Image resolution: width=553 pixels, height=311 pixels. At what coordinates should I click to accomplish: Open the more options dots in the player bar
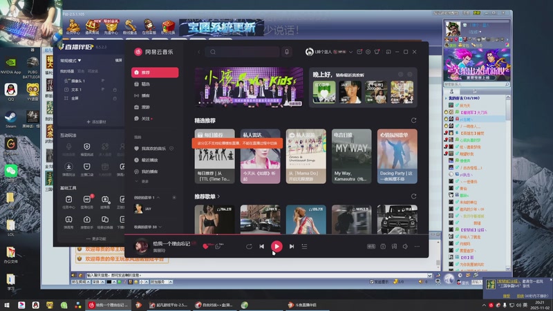pos(417,247)
